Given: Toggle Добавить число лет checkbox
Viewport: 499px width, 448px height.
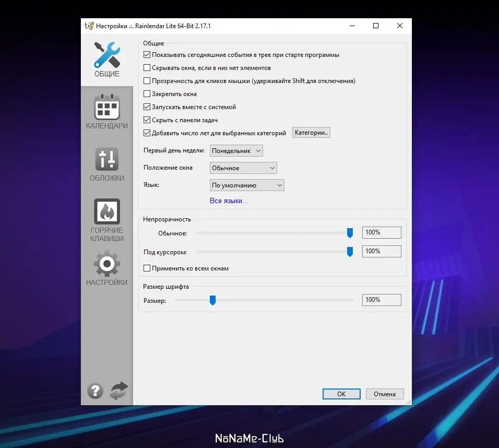Looking at the screenshot, I should click(147, 133).
